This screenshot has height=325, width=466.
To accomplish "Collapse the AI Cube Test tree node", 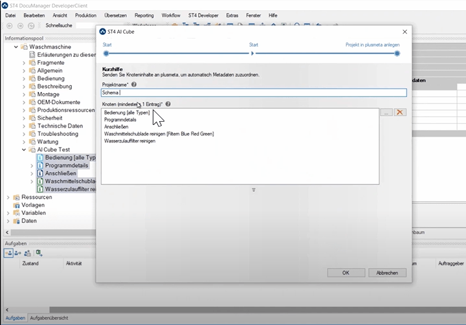I will coord(24,150).
